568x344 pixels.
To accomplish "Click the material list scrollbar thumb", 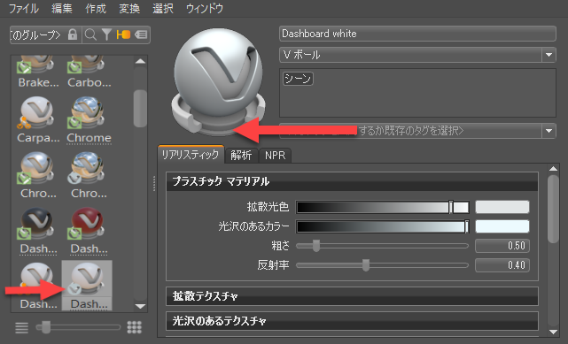I will pyautogui.click(x=140, y=109).
